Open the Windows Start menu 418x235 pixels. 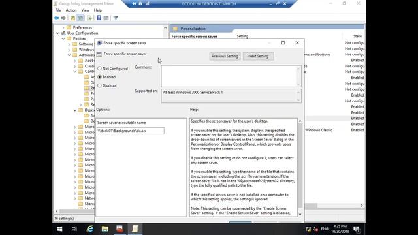pyautogui.click(x=59, y=229)
